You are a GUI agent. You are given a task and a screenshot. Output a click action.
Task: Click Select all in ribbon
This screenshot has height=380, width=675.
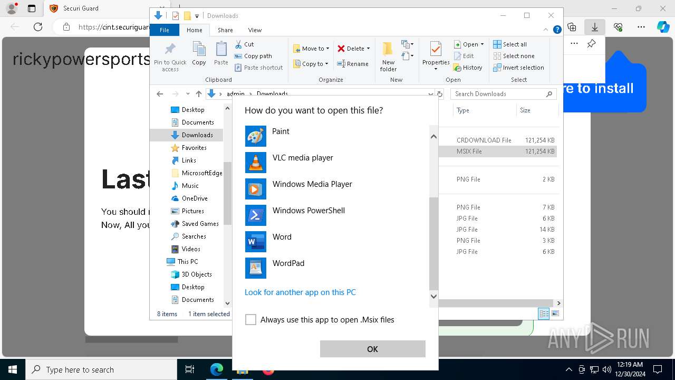pos(510,44)
